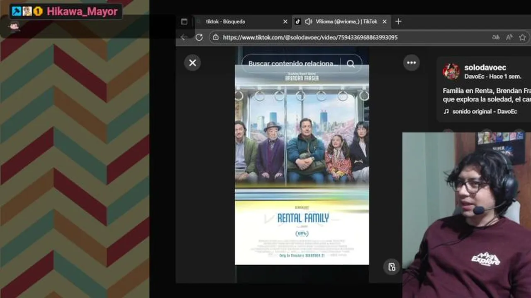The height and width of the screenshot is (298, 531).
Task: Open solodavoec profile avatar
Action: 451,72
